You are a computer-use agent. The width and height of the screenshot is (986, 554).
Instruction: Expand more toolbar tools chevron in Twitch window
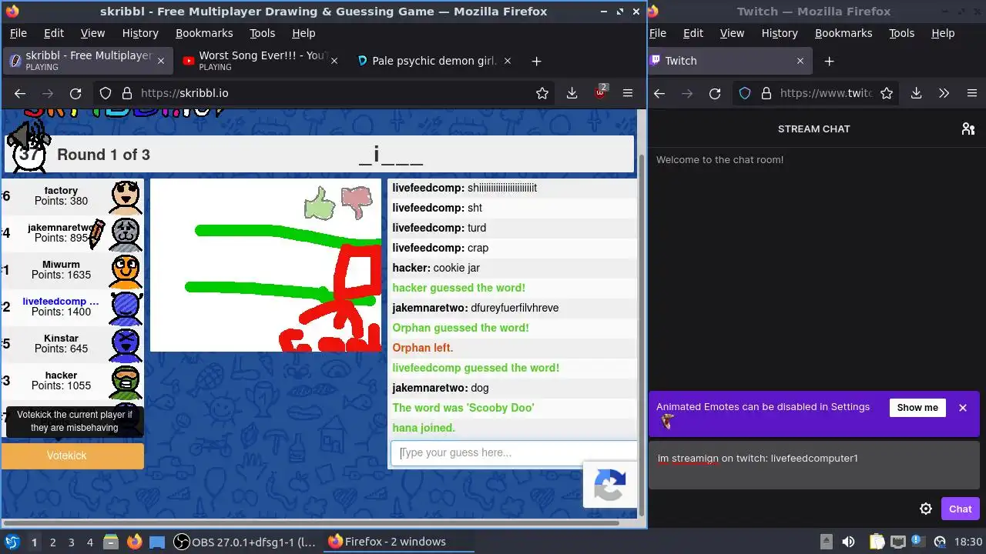point(944,93)
